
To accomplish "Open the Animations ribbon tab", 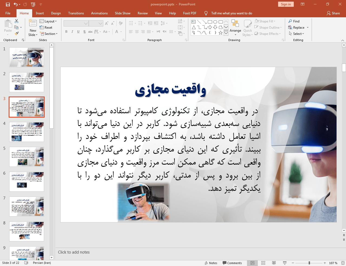I will 99,13.
